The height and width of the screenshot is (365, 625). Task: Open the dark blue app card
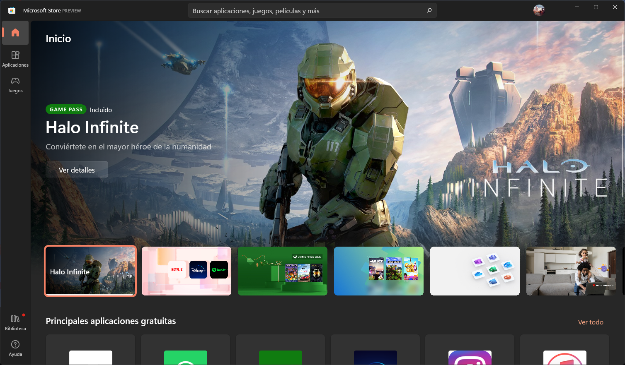(x=375, y=350)
